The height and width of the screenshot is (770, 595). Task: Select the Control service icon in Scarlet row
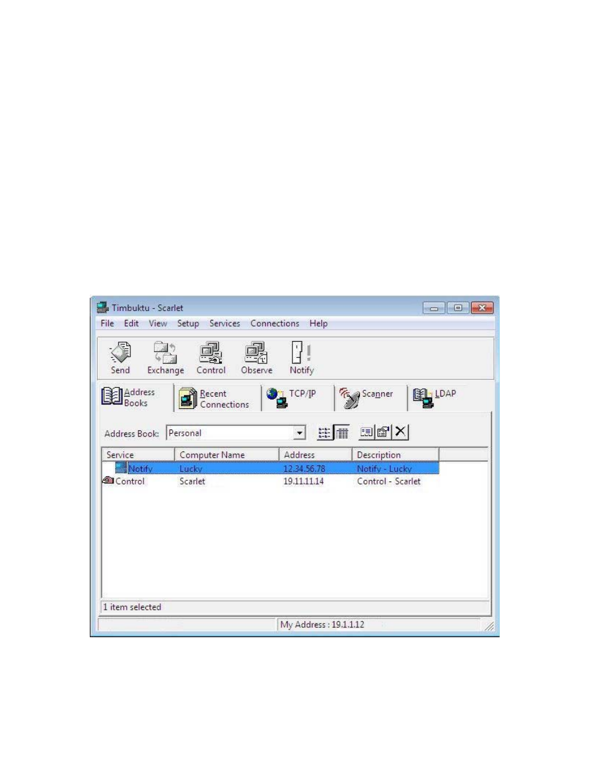click(108, 481)
